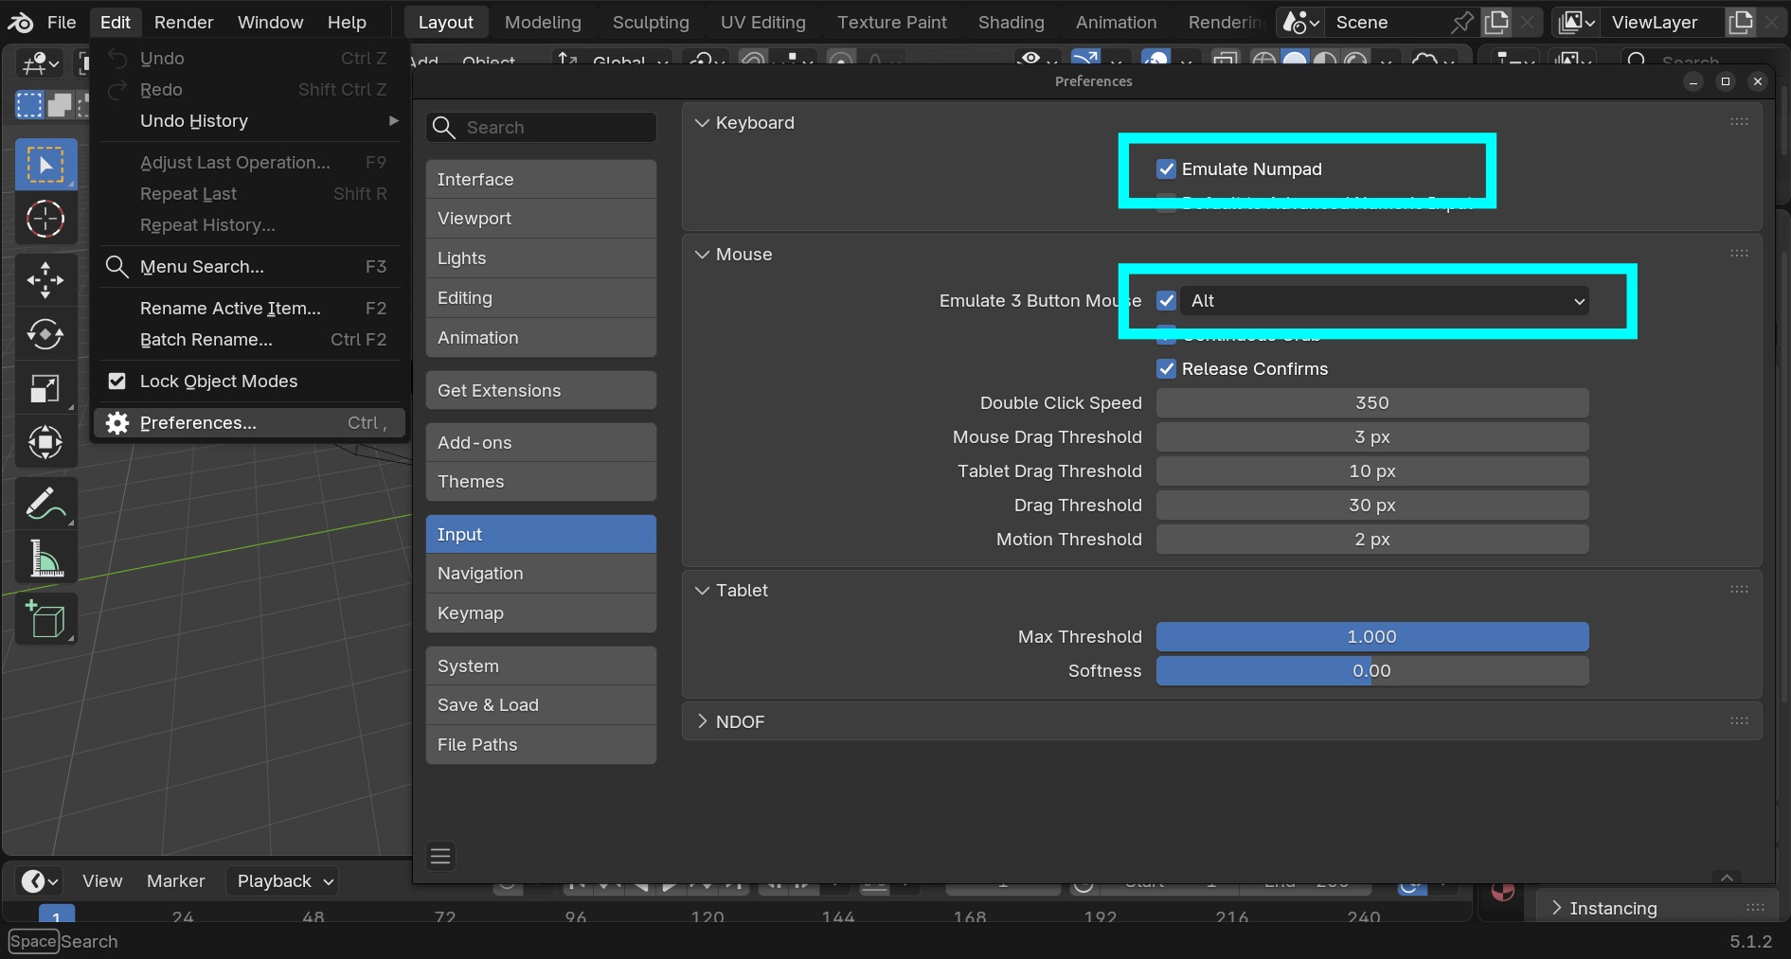Select the Measure ruler tool

point(45,558)
